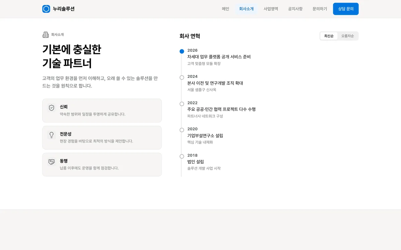Viewport: 401px width, 250px height.
Task: Click '납품 이후에도 운영을 함께 점검합니다.' text
Action: click(89, 168)
